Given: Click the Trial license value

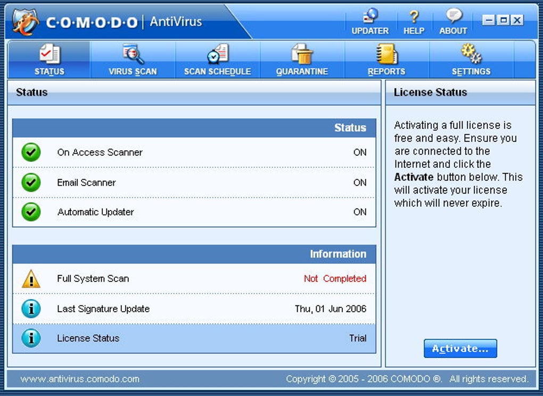Looking at the screenshot, I should coord(358,338).
